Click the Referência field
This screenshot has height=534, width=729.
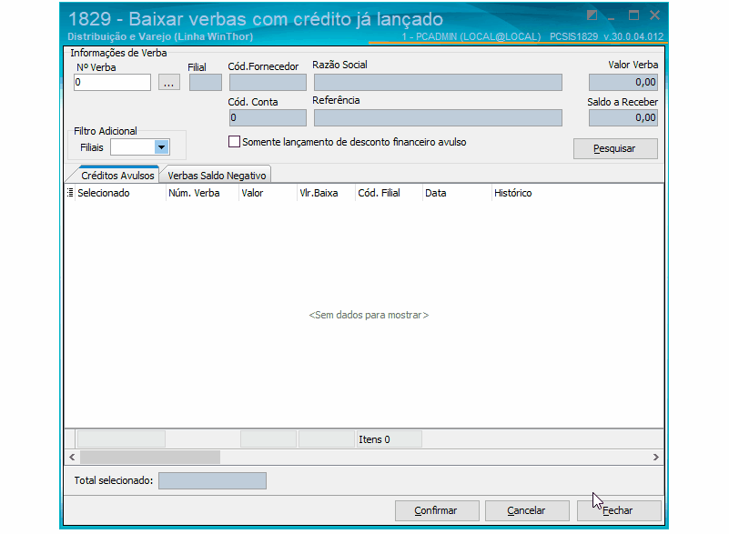click(x=438, y=117)
